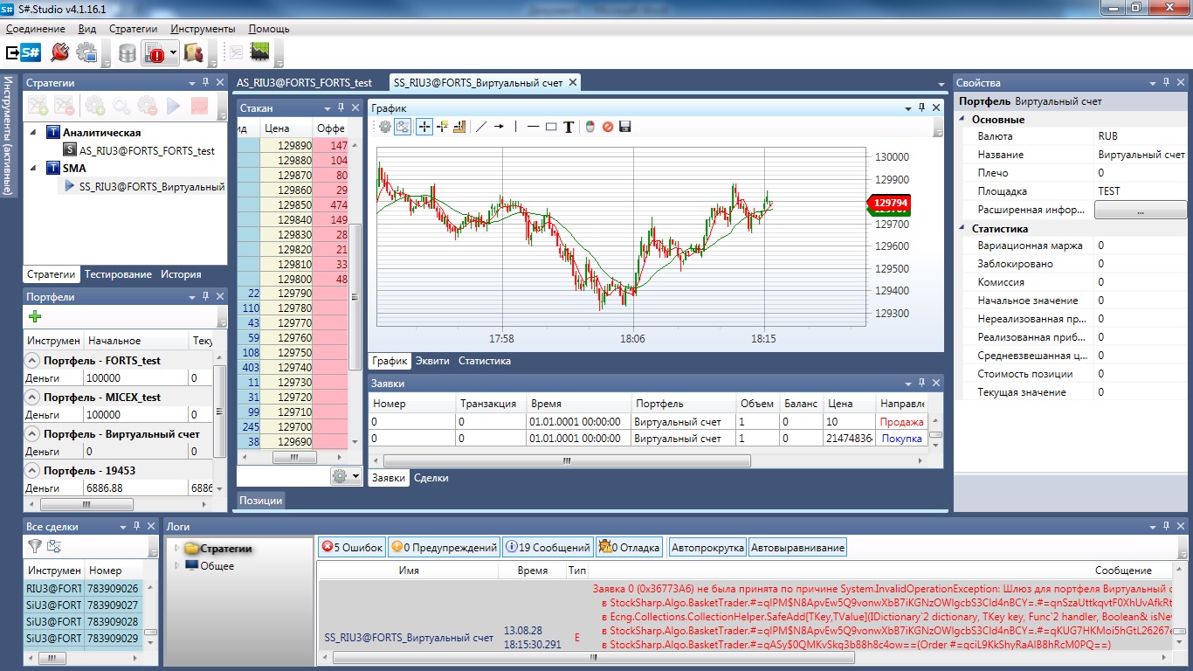Collapse Портфель - Виртуальный счет group
The height and width of the screenshot is (671, 1193).
pos(31,433)
